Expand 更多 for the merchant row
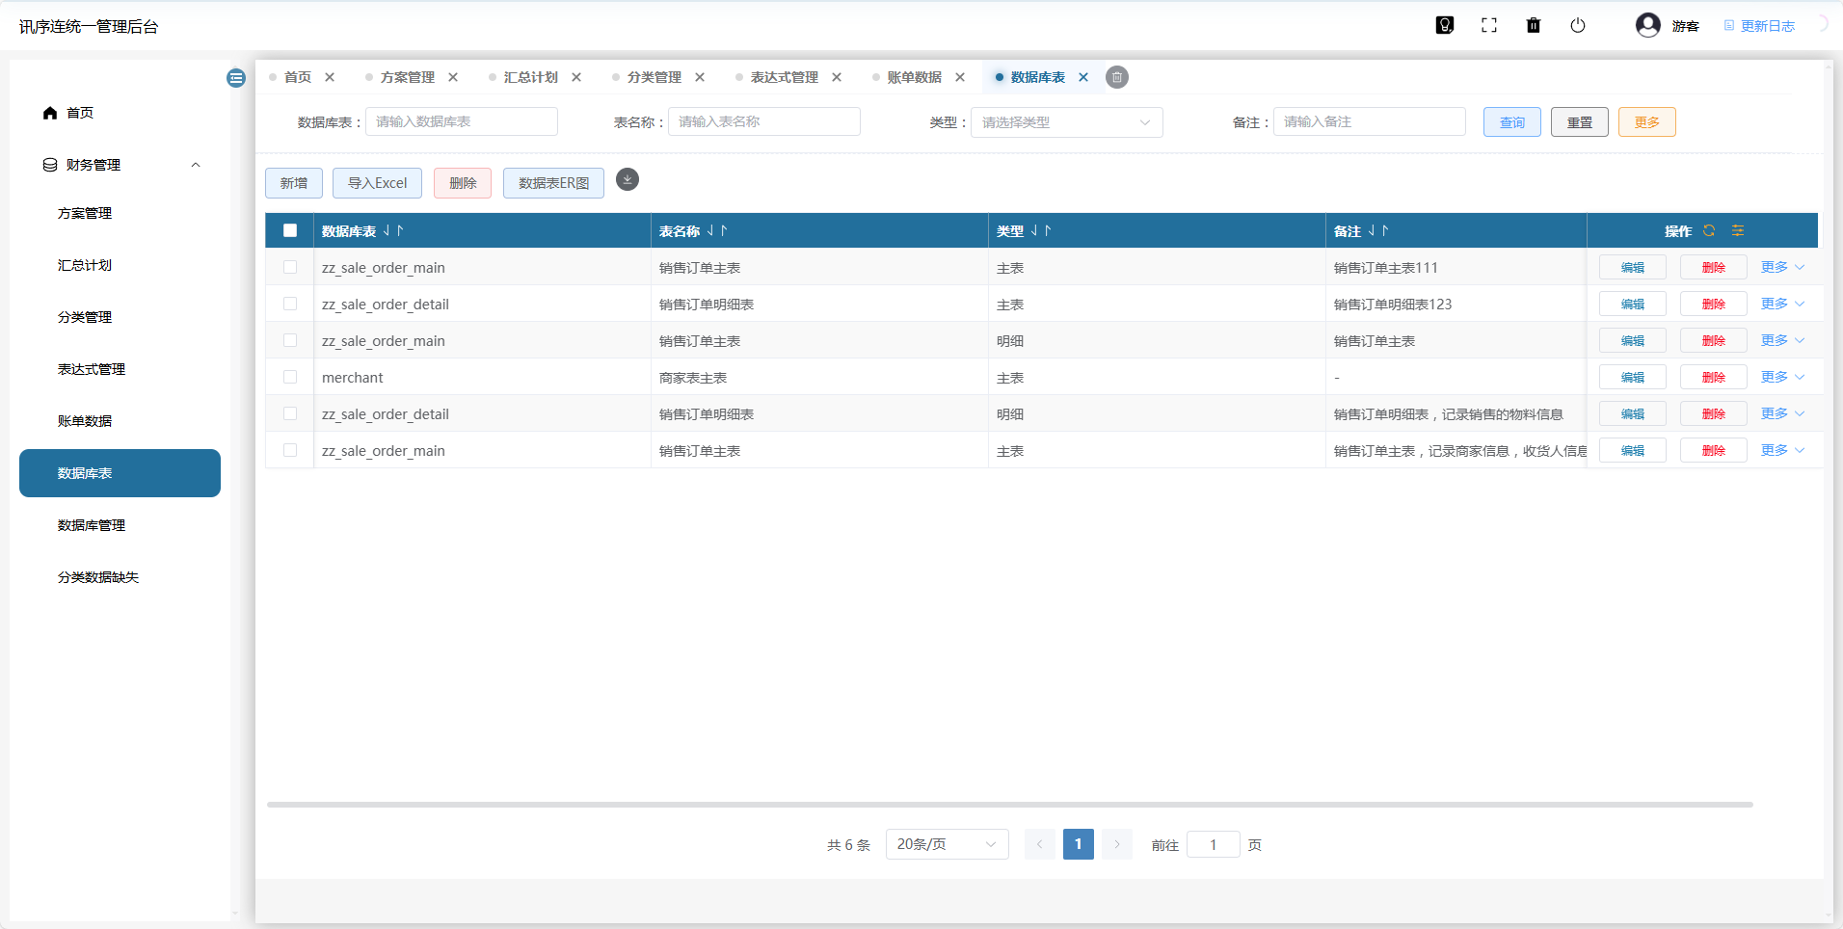This screenshot has width=1843, height=929. 1783,377
